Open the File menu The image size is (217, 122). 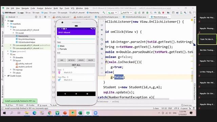click(x=8, y=8)
